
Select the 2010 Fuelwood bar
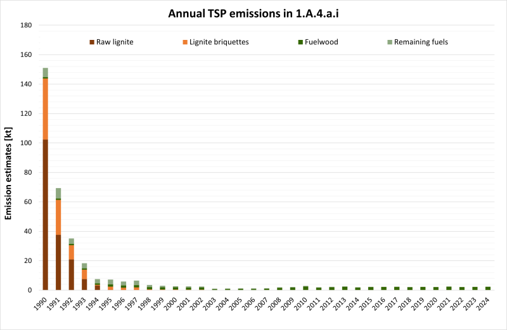pyautogui.click(x=305, y=288)
